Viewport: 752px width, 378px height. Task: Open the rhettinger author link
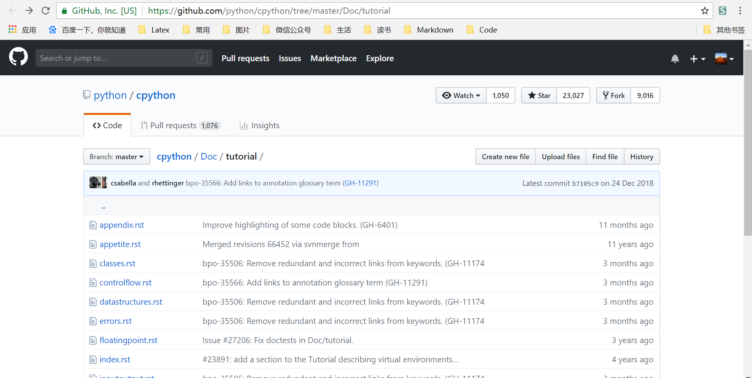[x=168, y=183]
